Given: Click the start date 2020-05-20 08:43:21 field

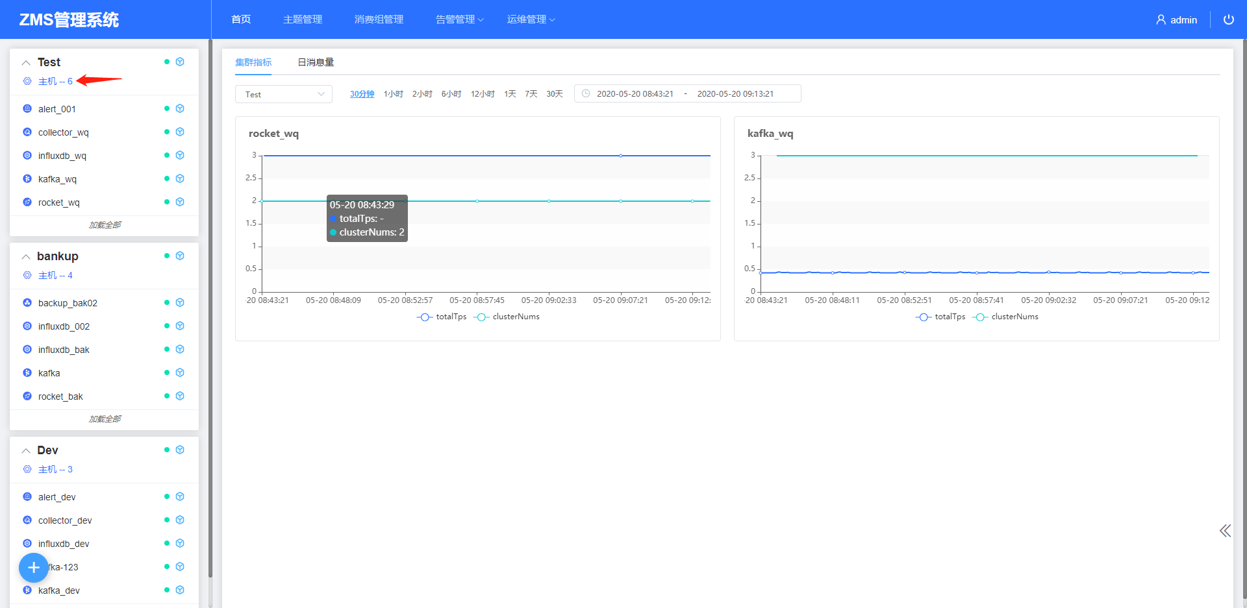Looking at the screenshot, I should [x=635, y=93].
